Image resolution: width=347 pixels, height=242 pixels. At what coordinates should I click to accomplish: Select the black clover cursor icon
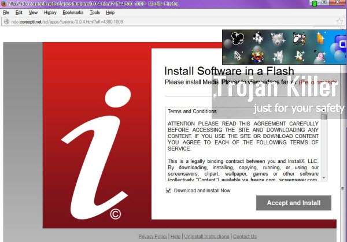click(237, 39)
